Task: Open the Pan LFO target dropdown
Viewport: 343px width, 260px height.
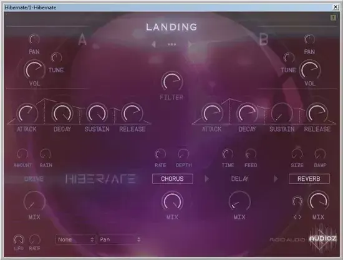Action: 120,239
